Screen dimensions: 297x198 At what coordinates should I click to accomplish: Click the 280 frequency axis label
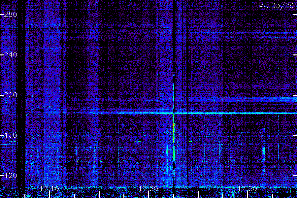click(x=11, y=15)
